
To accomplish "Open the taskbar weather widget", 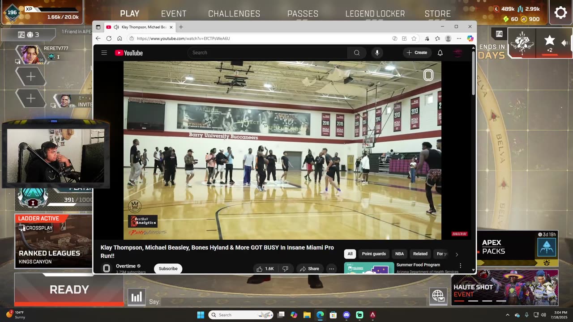I will (16, 315).
